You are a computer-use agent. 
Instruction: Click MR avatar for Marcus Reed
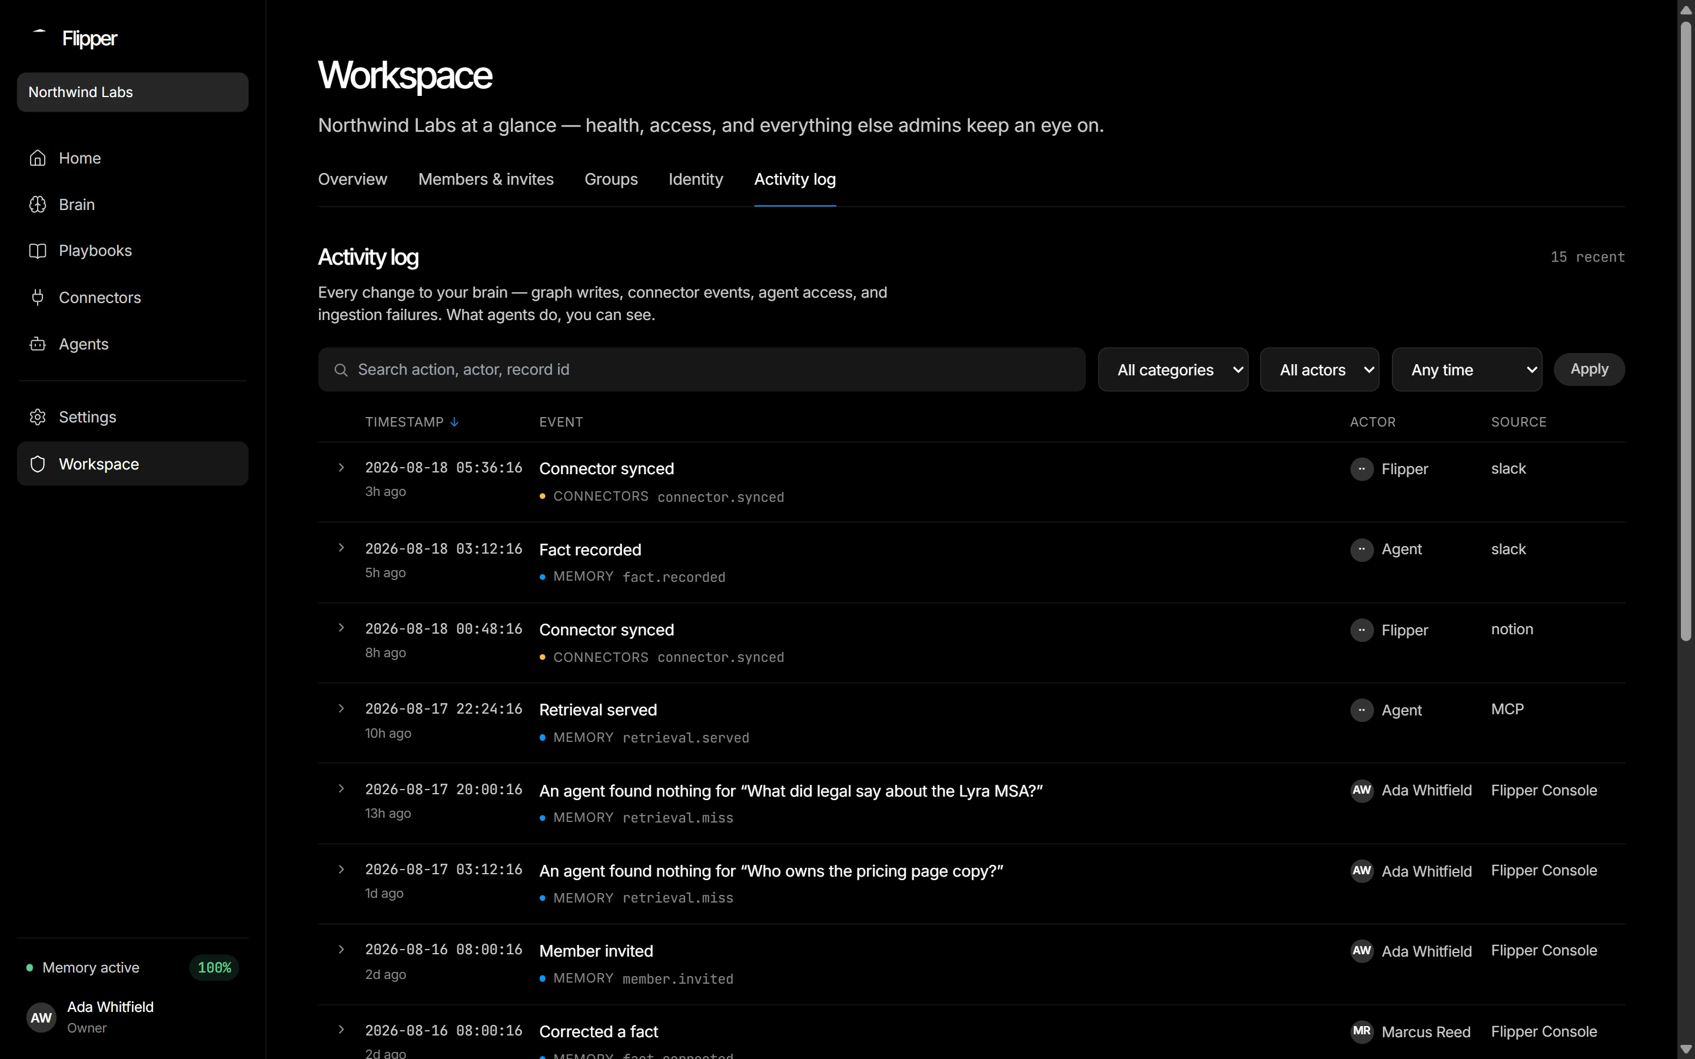pyautogui.click(x=1362, y=1032)
